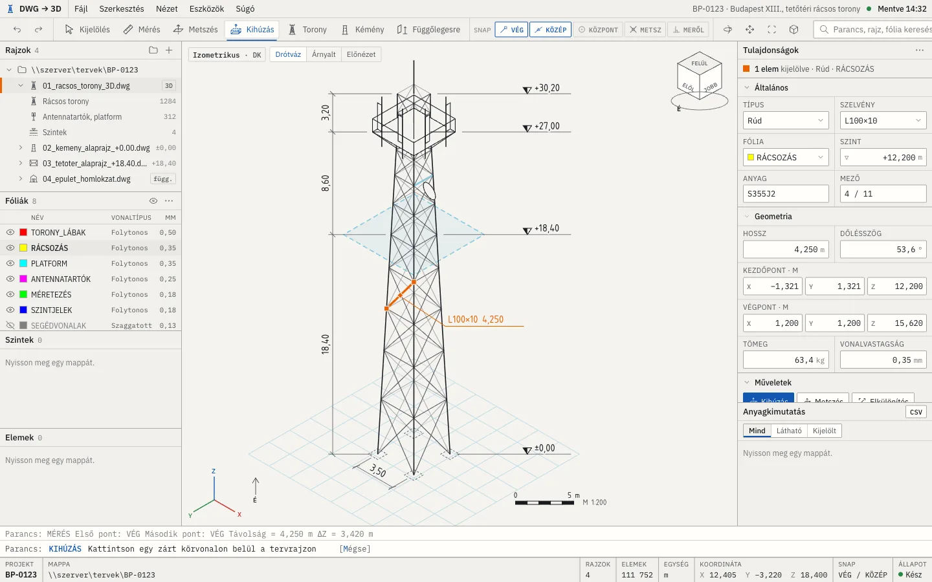Click Mégse to cancel the command
932x582 pixels.
pos(355,549)
